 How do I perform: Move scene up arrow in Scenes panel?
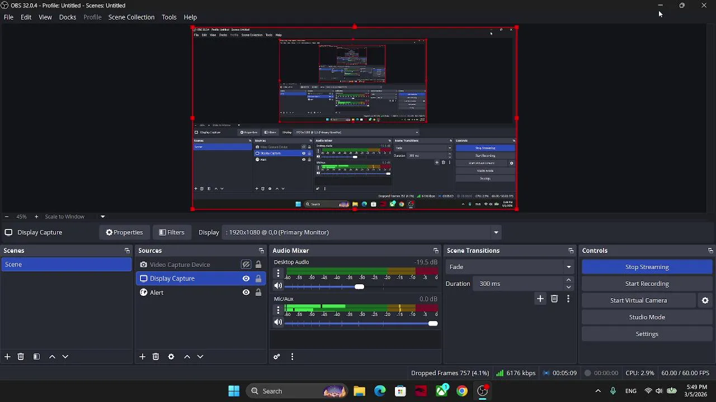[x=52, y=357]
